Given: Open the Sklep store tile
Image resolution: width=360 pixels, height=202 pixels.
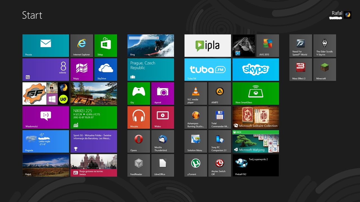Looking at the screenshot, I should (x=106, y=46).
